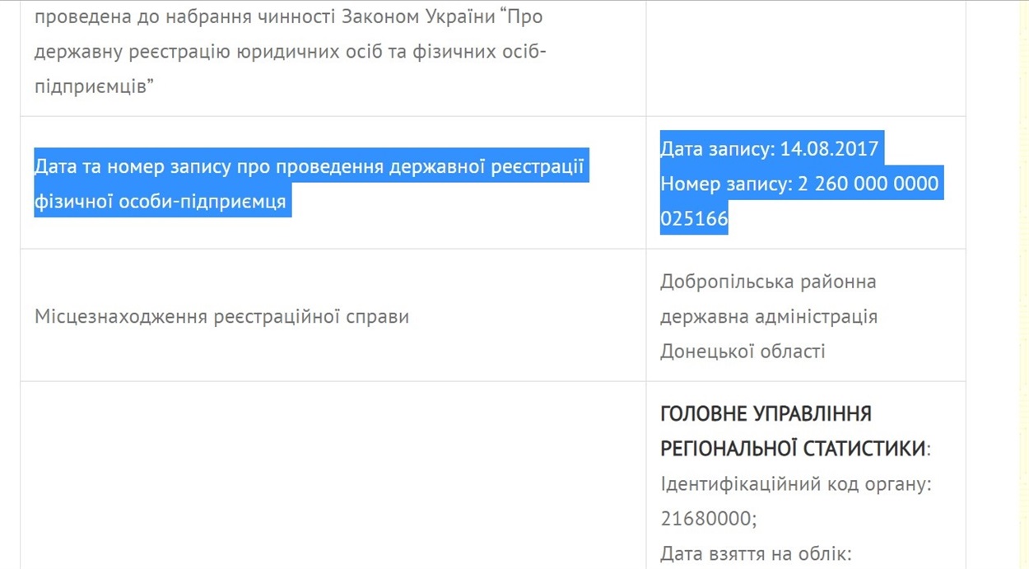Click the highlighted 'Дата запису: 14.08.2017' text
The height and width of the screenshot is (569, 1029).
pos(770,149)
